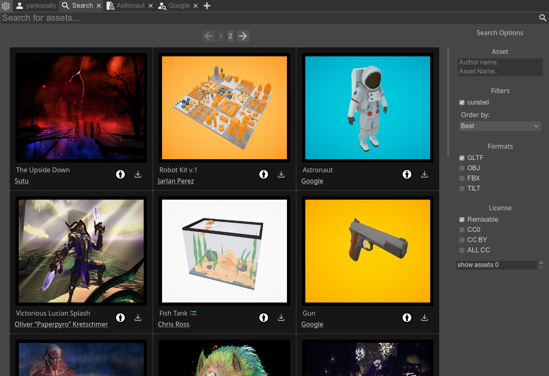
Task: Enable the FBX format checkbox
Action: point(462,178)
